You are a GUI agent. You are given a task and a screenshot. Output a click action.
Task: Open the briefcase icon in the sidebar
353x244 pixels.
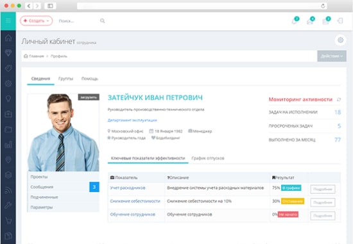coord(8,114)
